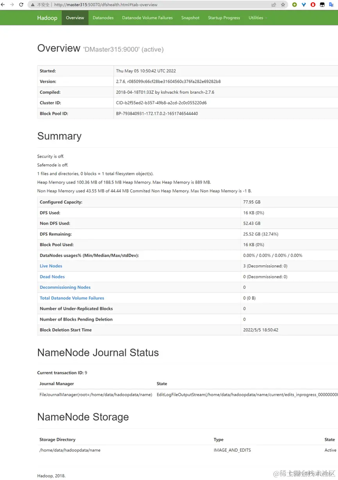Select the version string starting 2.7.6
This screenshot has width=338, height=480.
point(168,82)
